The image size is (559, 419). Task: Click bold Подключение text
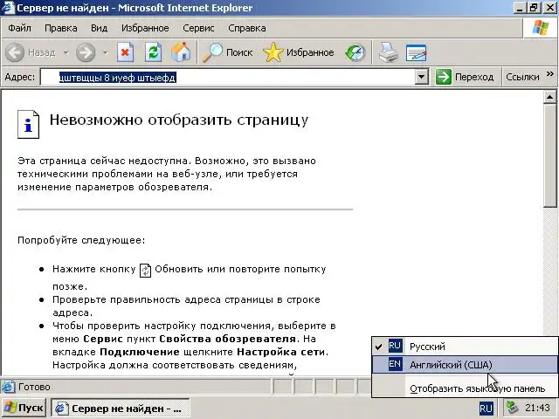click(140, 352)
